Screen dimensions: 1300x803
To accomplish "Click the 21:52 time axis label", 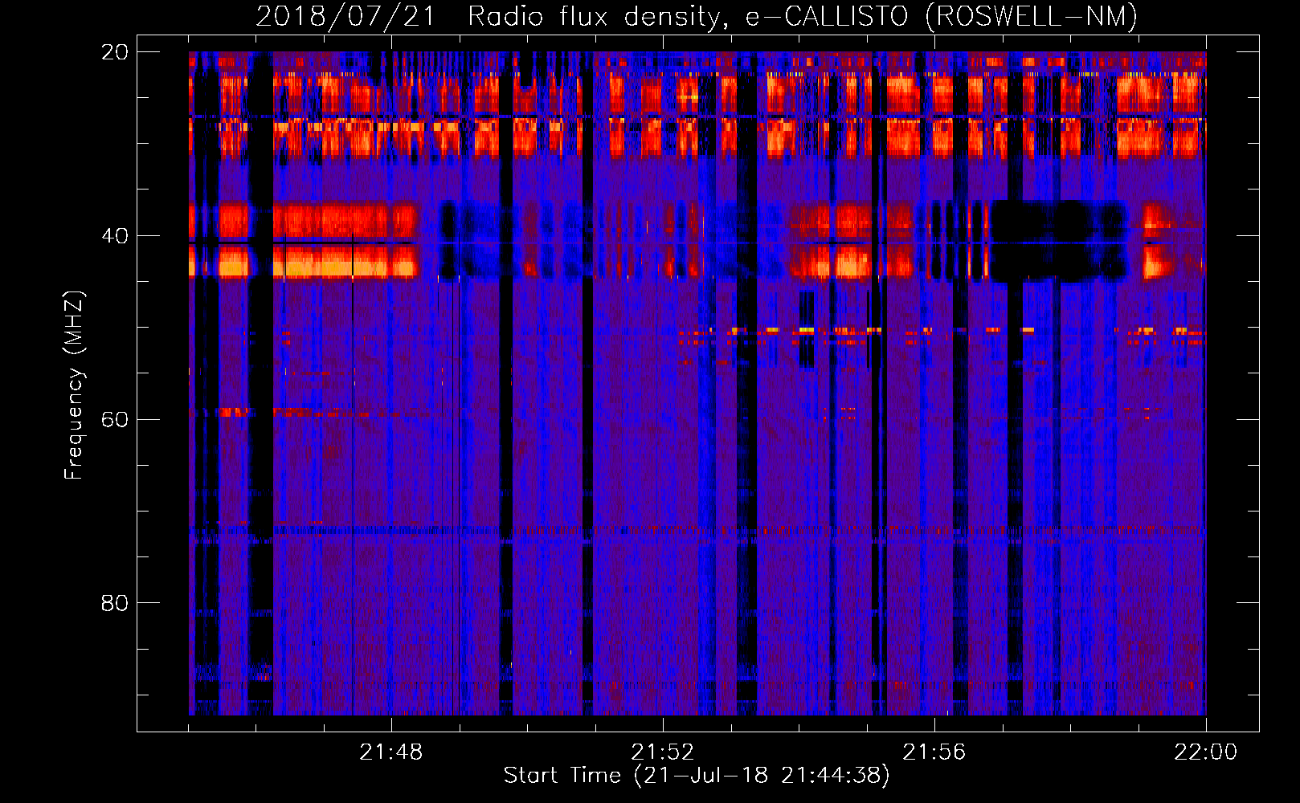I will (x=663, y=752).
